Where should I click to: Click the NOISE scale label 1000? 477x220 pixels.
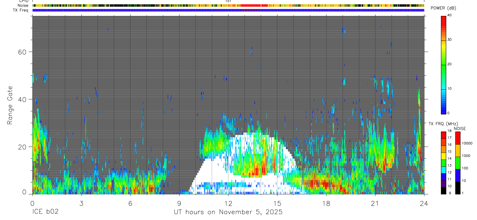tap(466, 156)
